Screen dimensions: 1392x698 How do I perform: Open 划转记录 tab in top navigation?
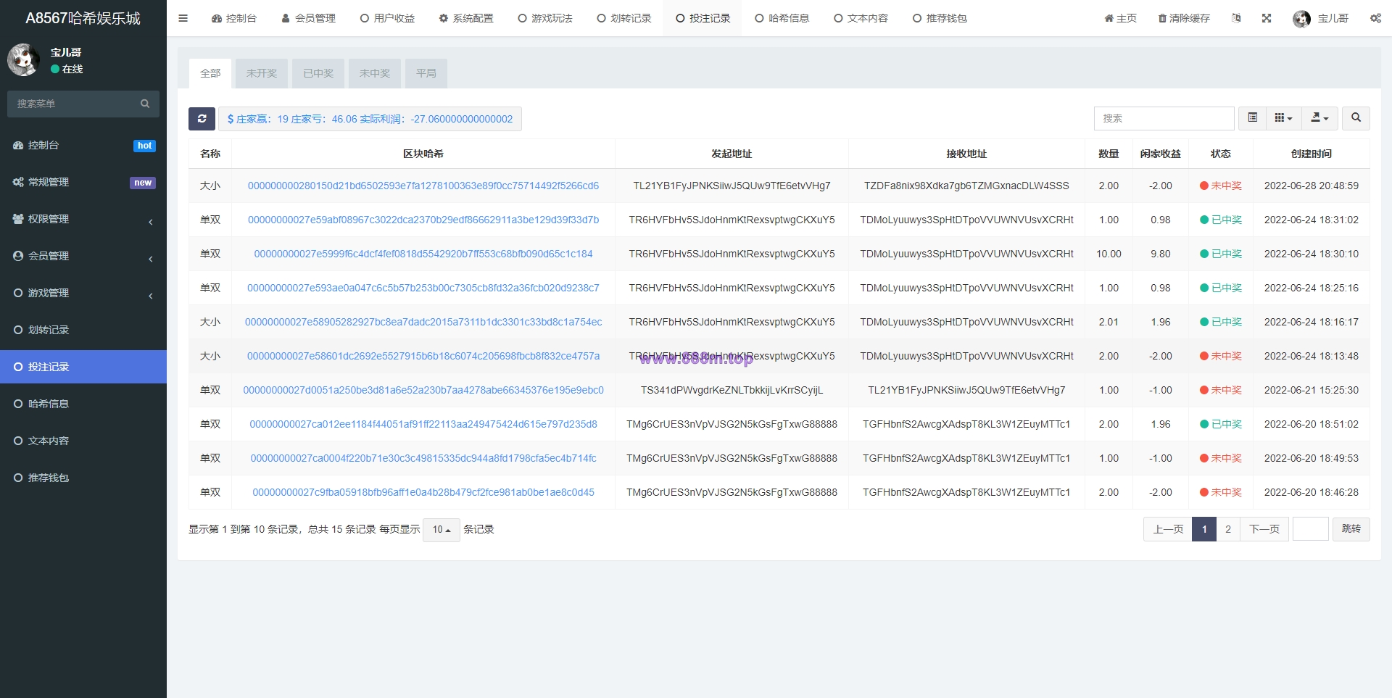tap(624, 18)
